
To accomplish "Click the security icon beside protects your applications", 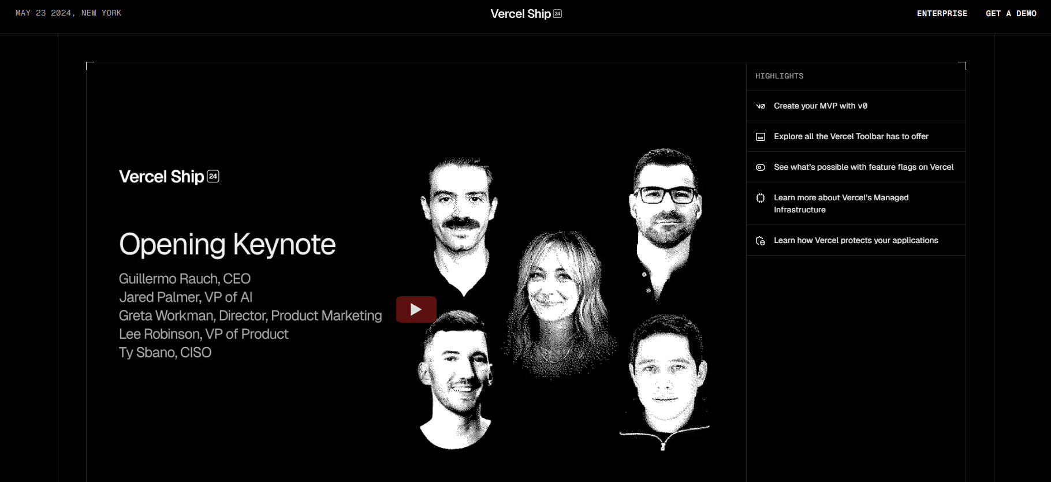I will coord(761,241).
